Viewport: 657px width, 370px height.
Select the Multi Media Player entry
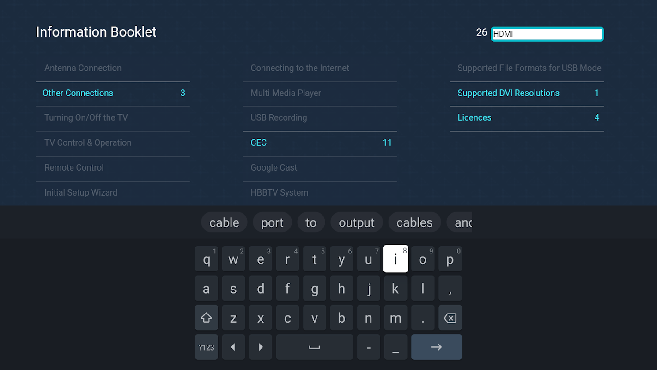tap(320, 93)
